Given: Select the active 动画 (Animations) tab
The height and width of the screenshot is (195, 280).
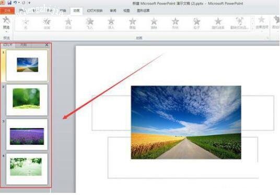Looking at the screenshot, I should (x=76, y=11).
